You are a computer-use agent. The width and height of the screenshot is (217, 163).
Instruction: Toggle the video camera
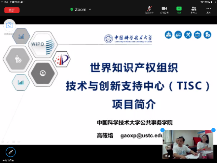164,10
